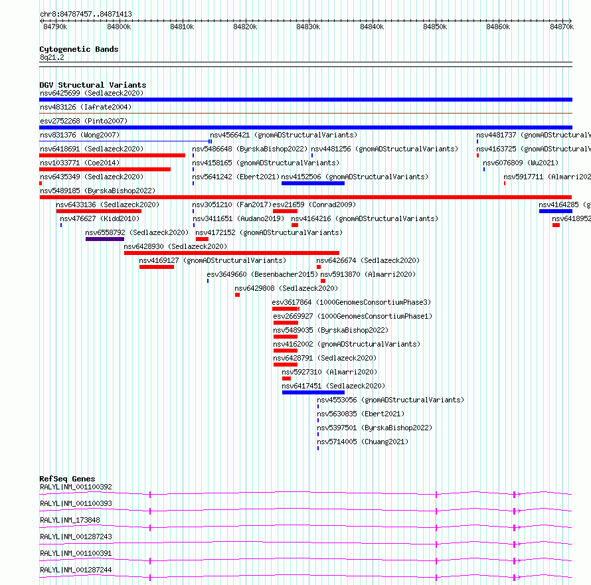Open variant nsv6076809 (Wu2021)
This screenshot has height=585, width=591.
521,163
